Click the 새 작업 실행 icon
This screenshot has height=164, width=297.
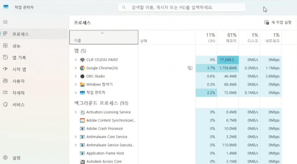tap(267, 22)
